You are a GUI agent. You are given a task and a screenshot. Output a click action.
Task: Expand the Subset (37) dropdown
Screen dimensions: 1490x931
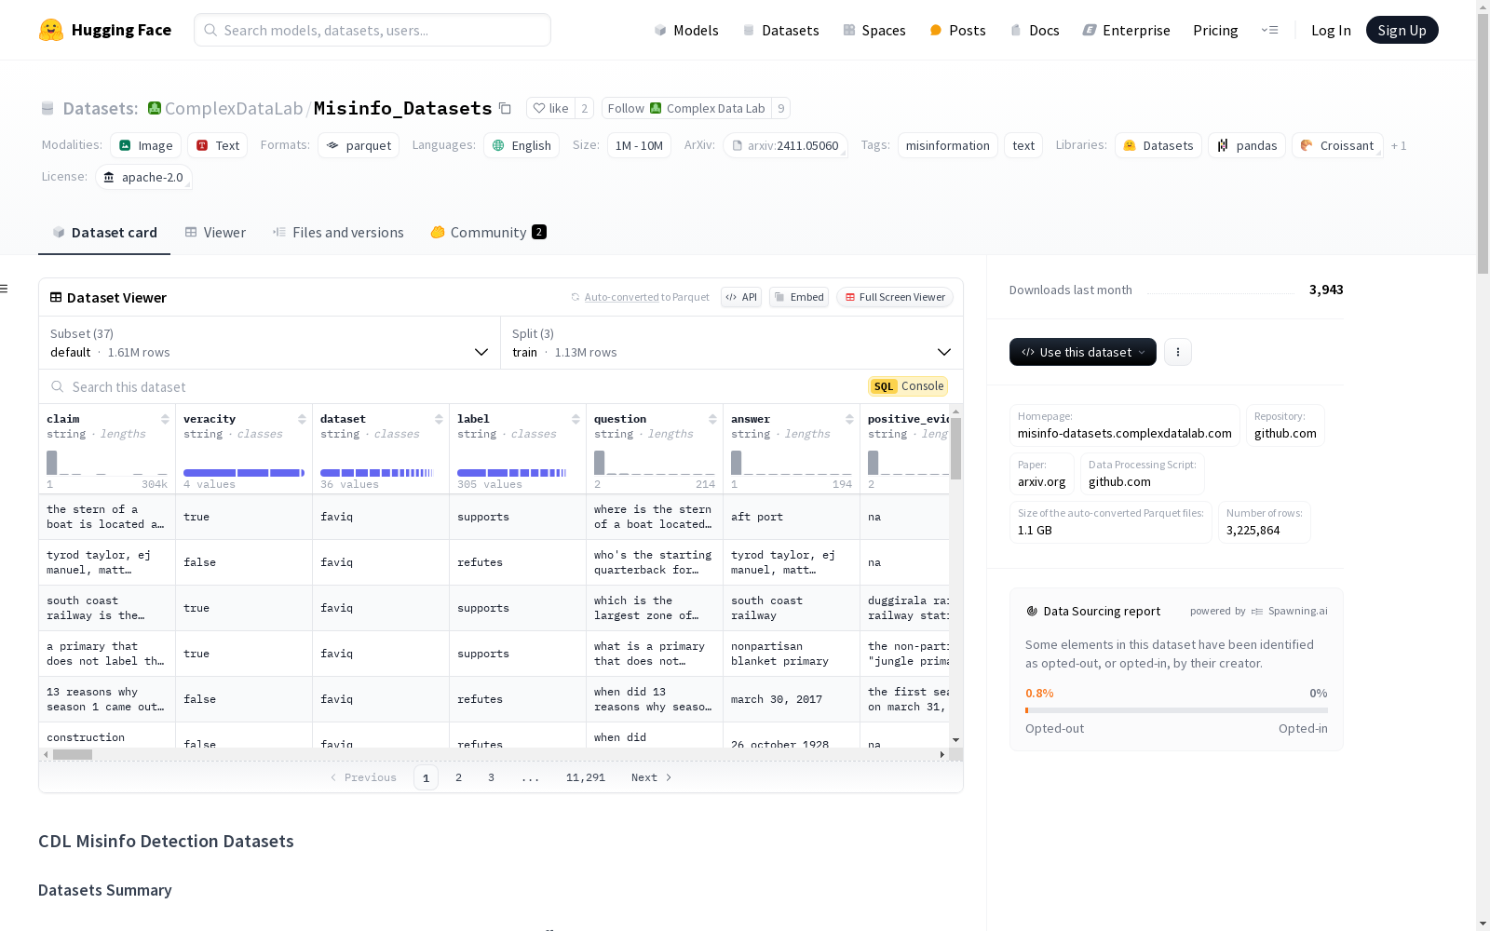(x=270, y=343)
